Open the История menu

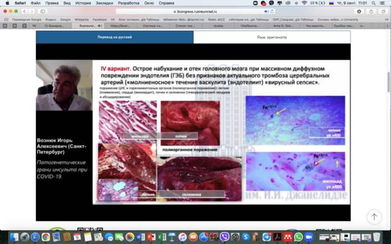click(x=83, y=3)
